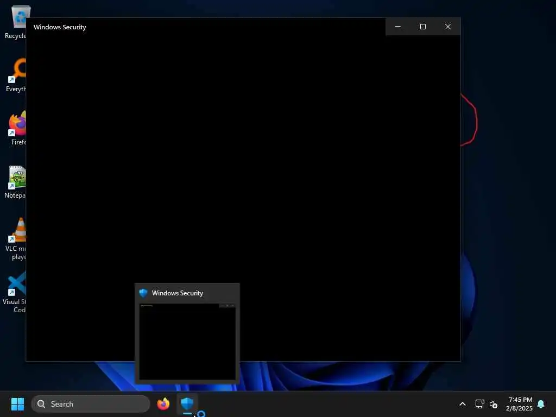
Task: Click the taskbar Search box
Action: point(91,404)
